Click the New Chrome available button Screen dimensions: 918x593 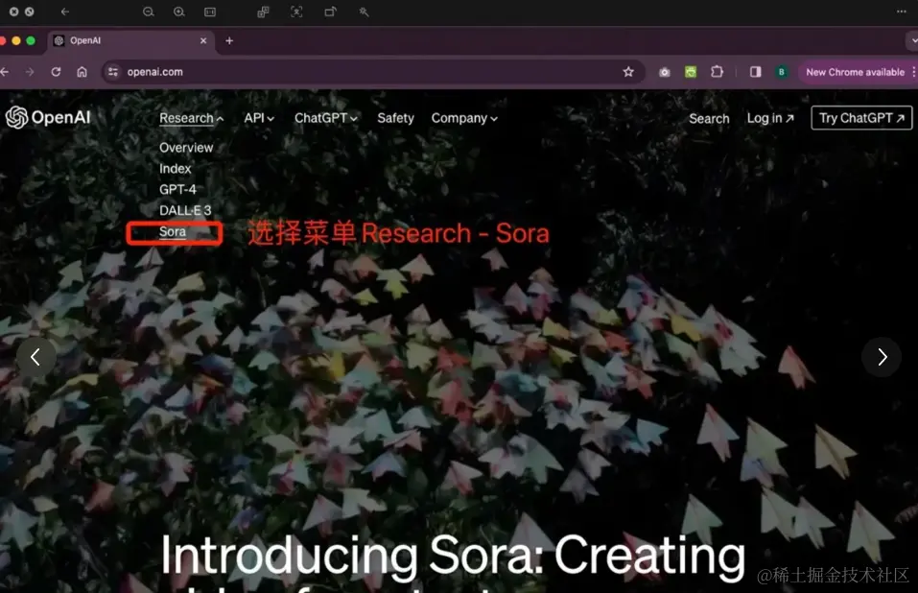coord(855,72)
